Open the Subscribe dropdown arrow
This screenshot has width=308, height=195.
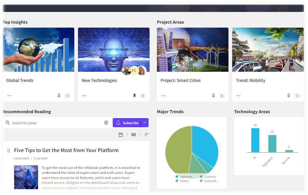[144, 122]
